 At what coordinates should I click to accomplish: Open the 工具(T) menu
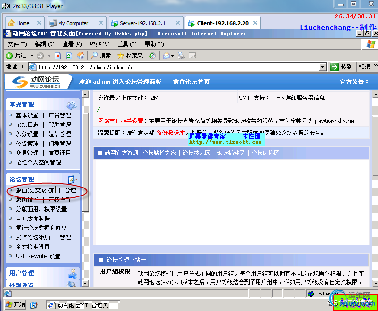(127, 44)
